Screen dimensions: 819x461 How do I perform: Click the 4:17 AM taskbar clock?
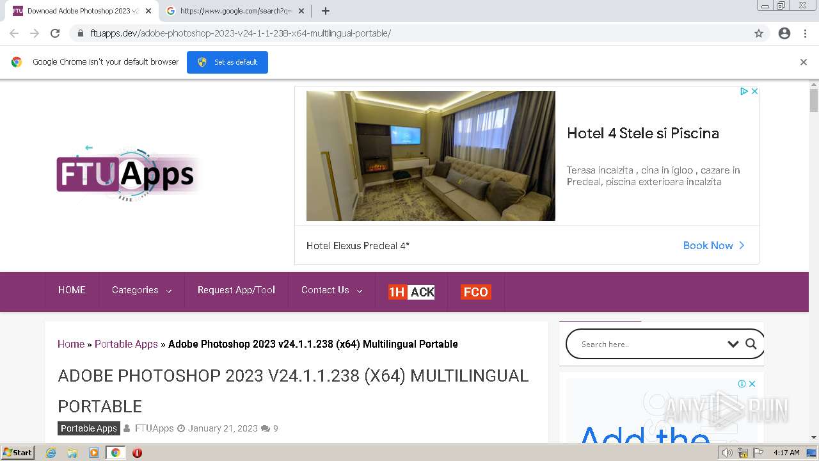point(786,453)
